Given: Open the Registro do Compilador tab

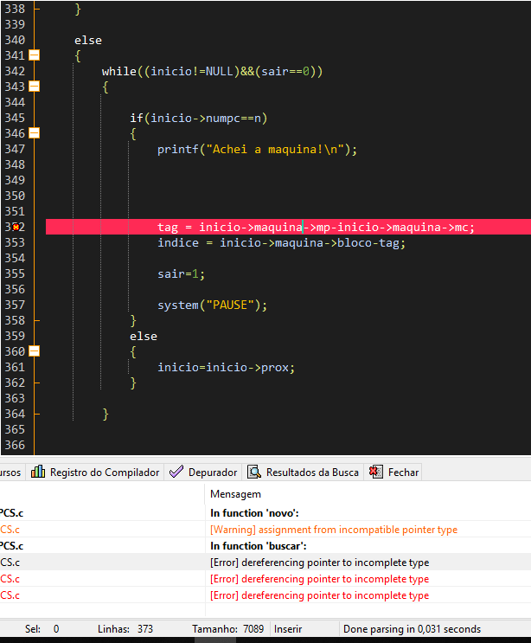Looking at the screenshot, I should coord(95,473).
